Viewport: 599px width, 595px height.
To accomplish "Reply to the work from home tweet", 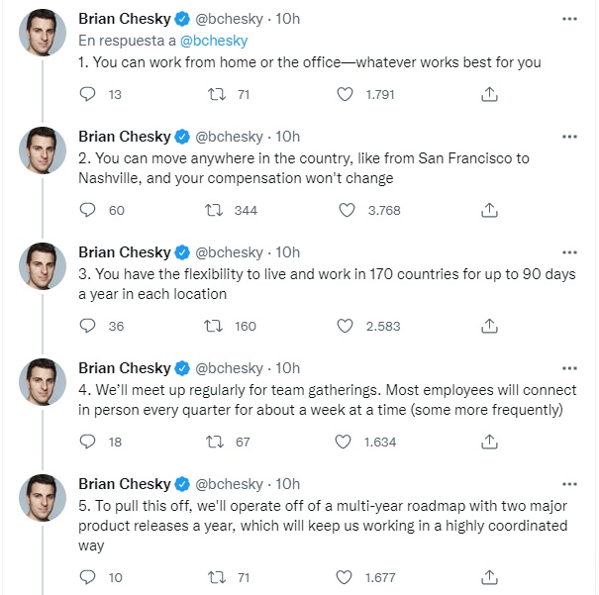I will pyautogui.click(x=87, y=94).
